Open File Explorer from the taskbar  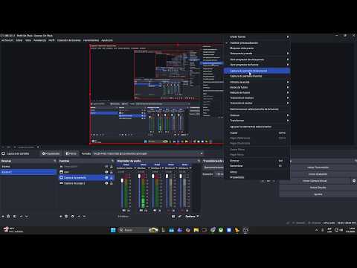click(x=196, y=230)
